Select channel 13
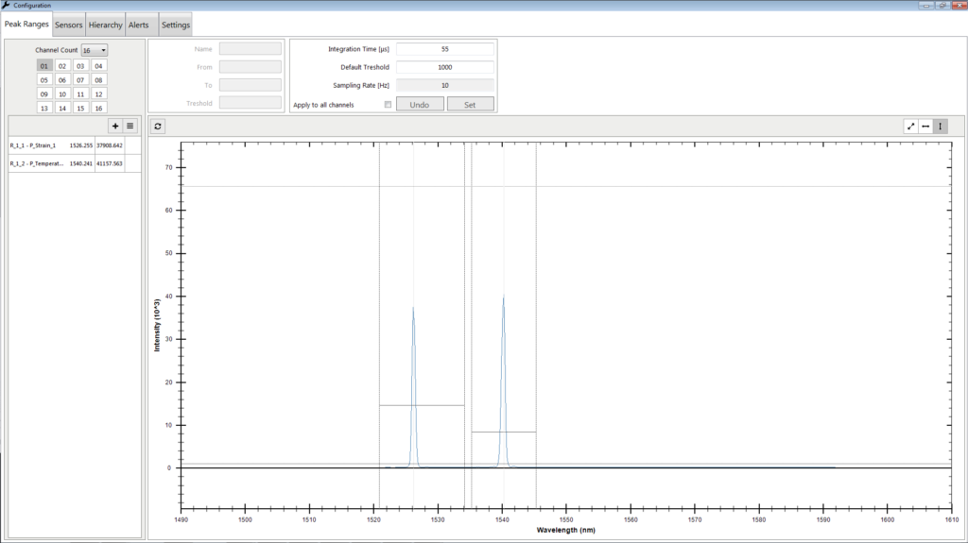968x543 pixels. click(x=43, y=108)
